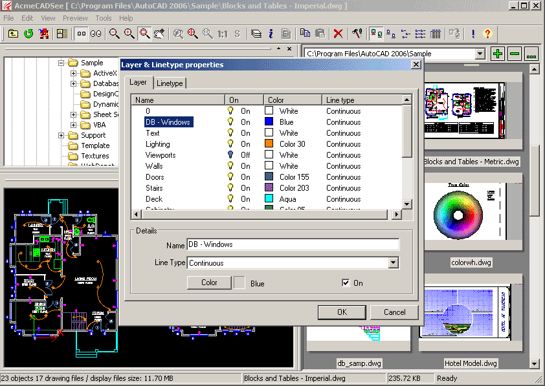Toggle the light bulb for Doors layer
The image size is (545, 386).
click(230, 177)
